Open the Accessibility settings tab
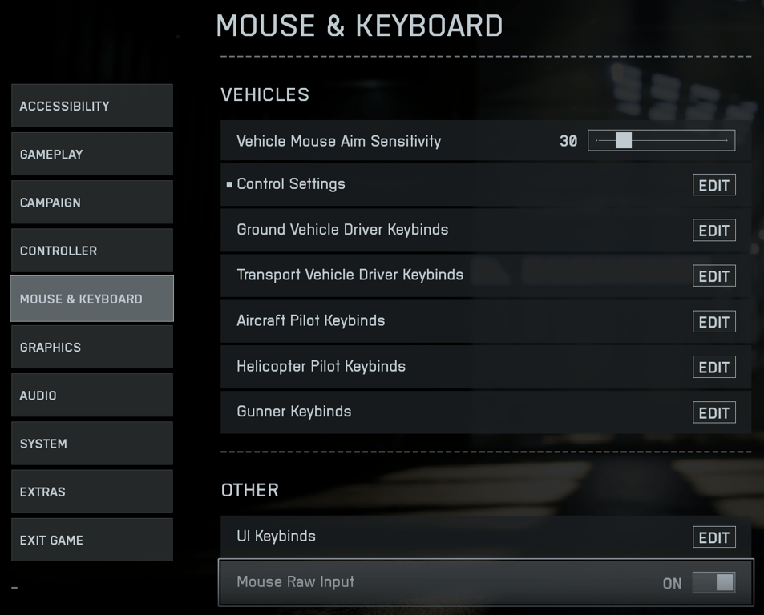Screen dimensions: 764x615 (91, 106)
